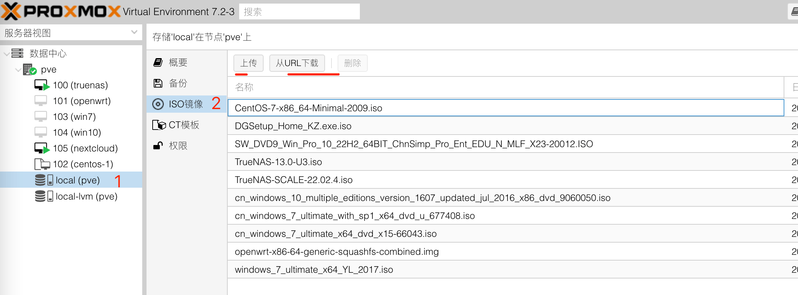Click the stopped openwrt VM icon
The image size is (798, 295).
(x=41, y=101)
